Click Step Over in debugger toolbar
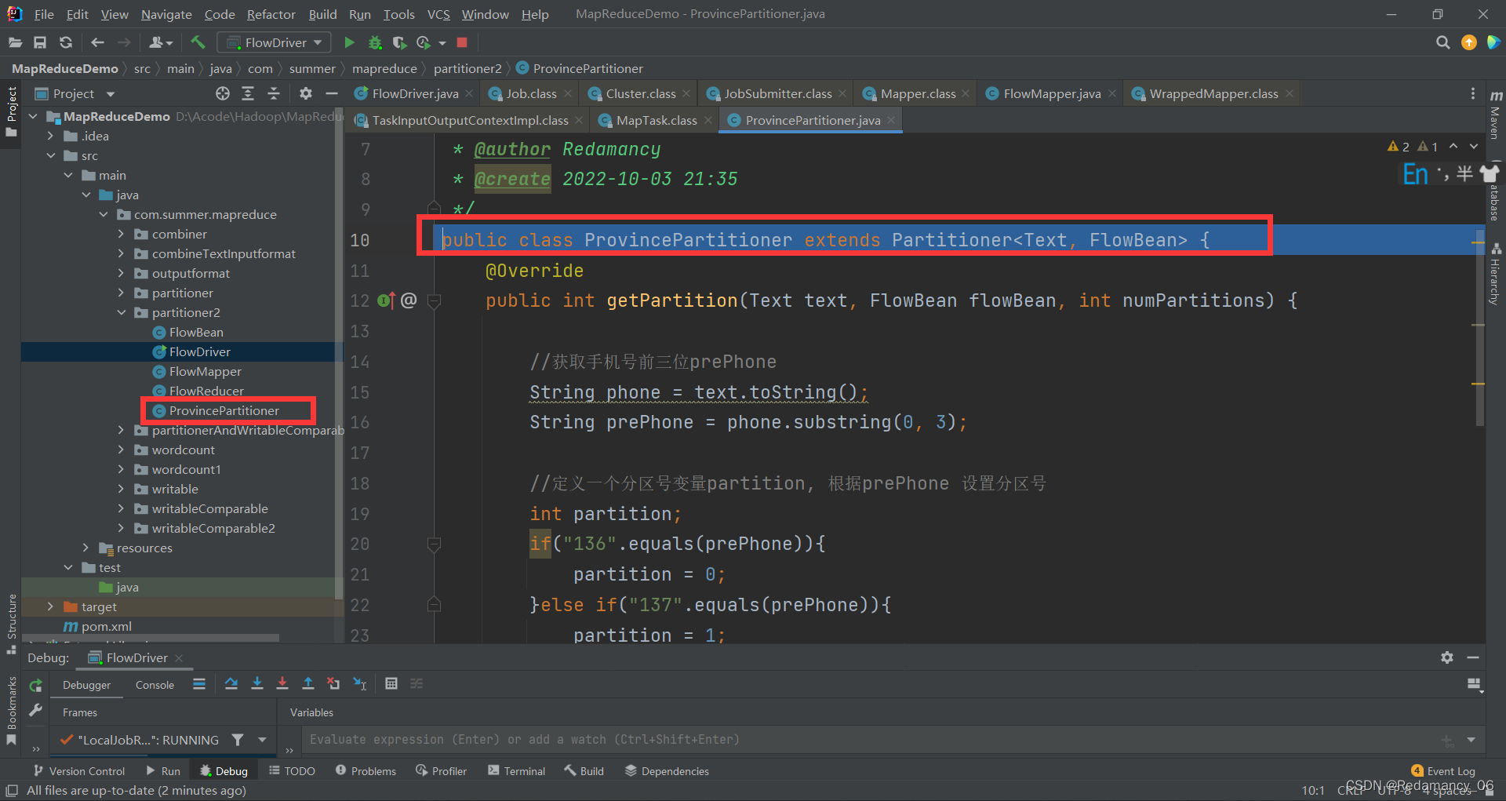 point(231,684)
